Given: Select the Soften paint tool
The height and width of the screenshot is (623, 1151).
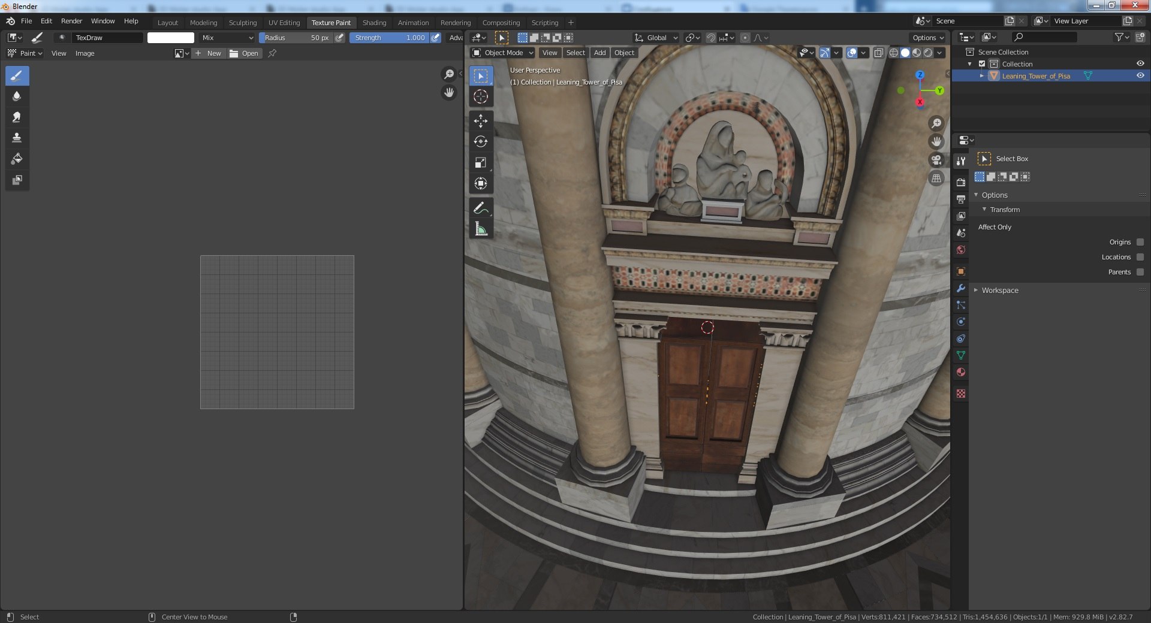Looking at the screenshot, I should 17,96.
